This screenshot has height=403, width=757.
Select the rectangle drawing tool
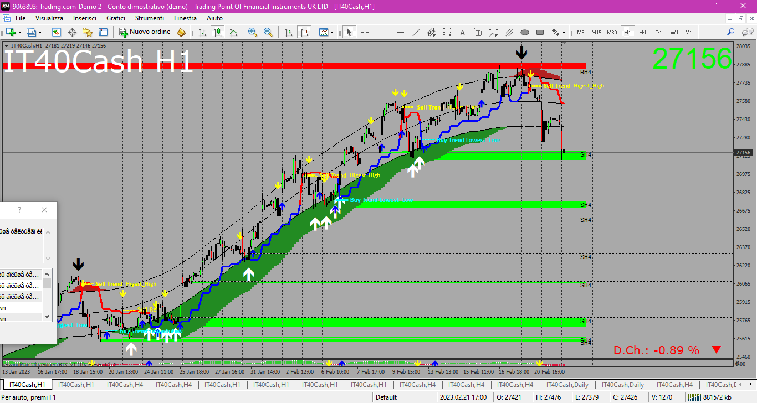click(540, 32)
